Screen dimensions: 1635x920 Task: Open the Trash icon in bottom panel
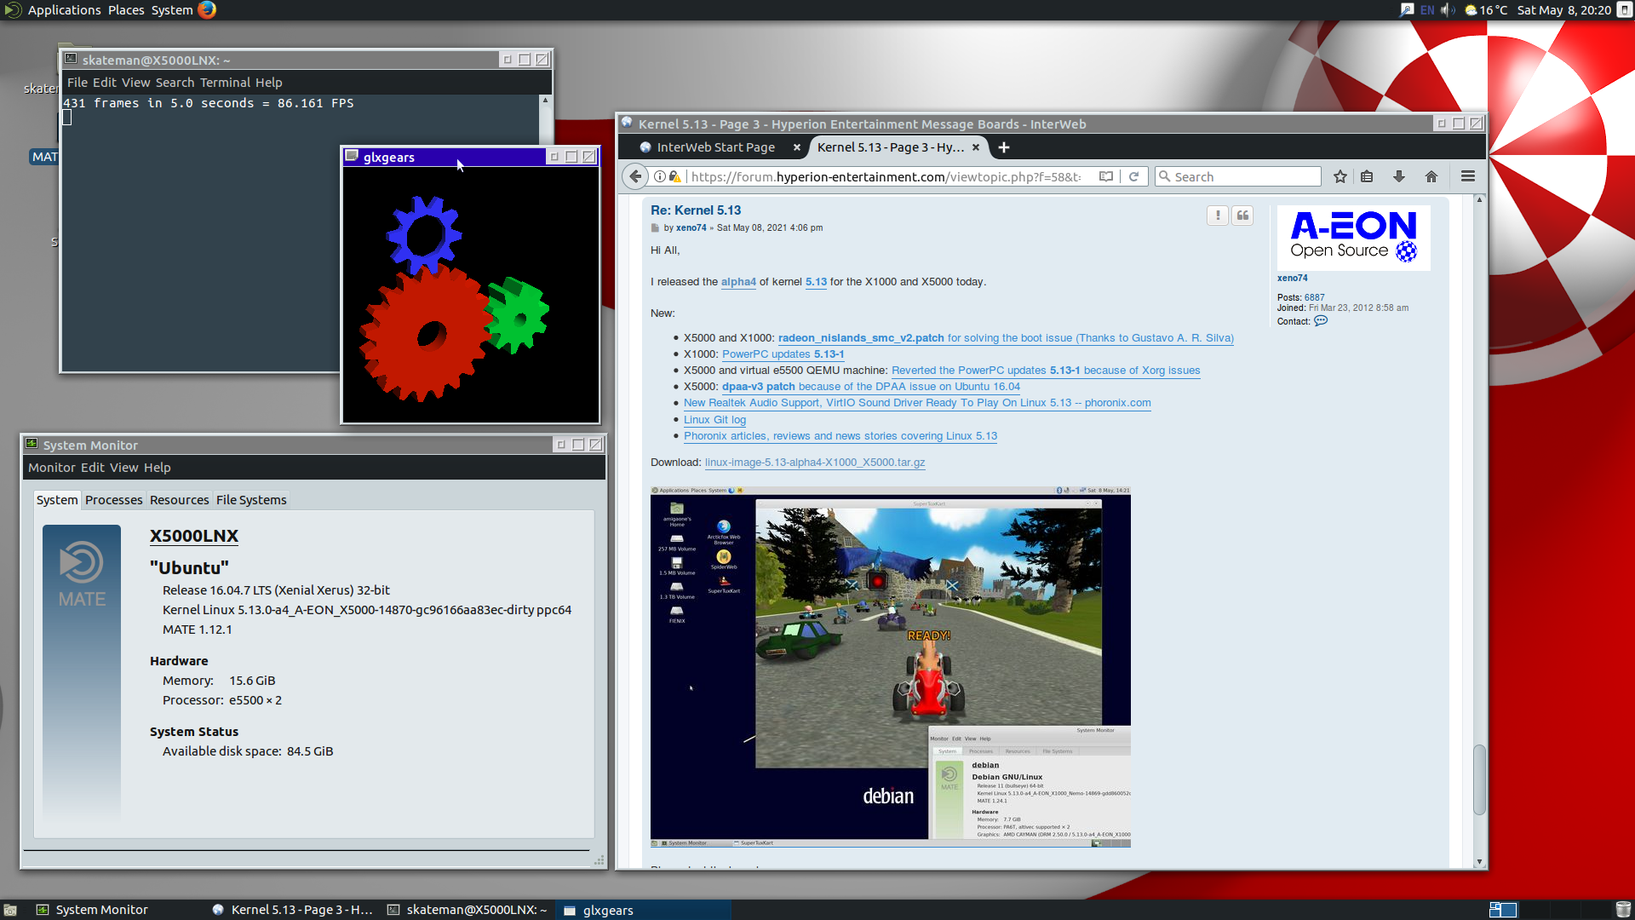pos(1623,910)
